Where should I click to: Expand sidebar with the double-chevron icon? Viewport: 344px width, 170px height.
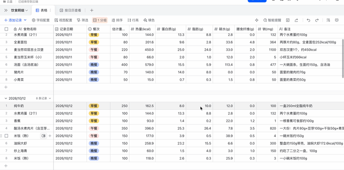[x=6, y=10]
